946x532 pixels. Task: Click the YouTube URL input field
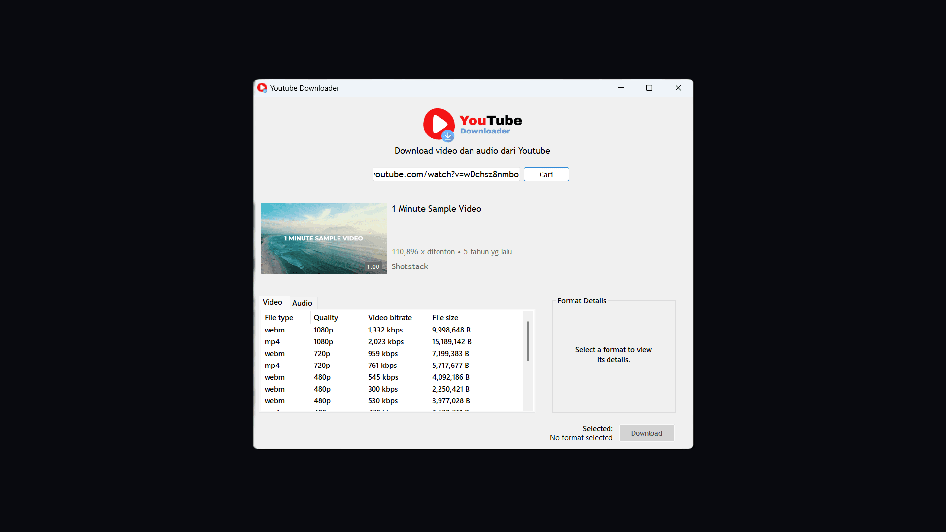pyautogui.click(x=446, y=174)
